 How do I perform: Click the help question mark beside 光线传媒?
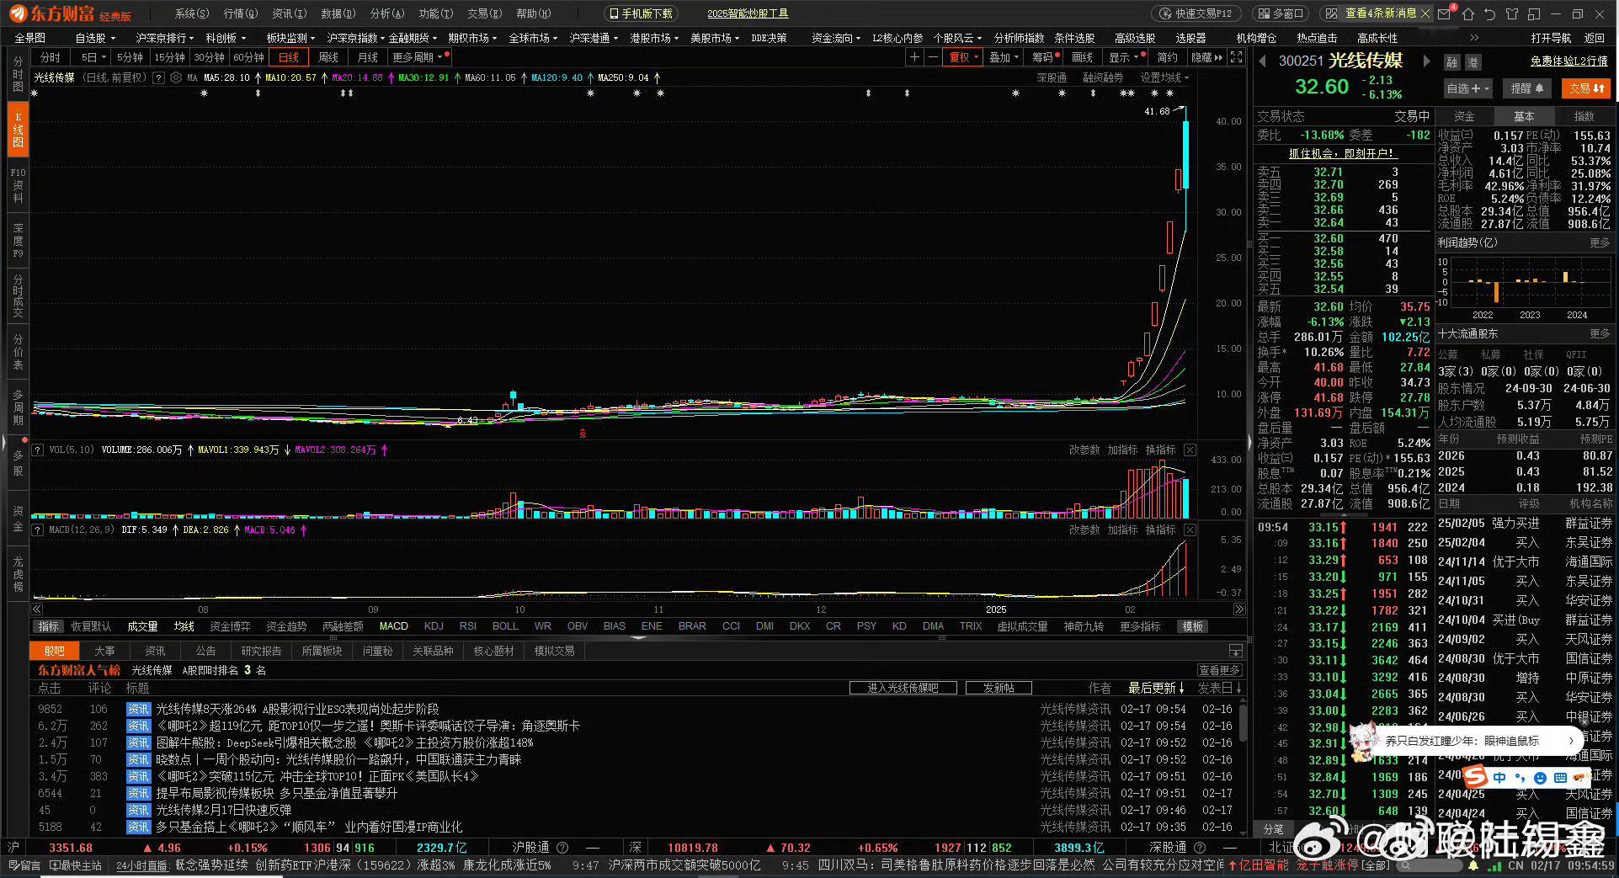159,77
